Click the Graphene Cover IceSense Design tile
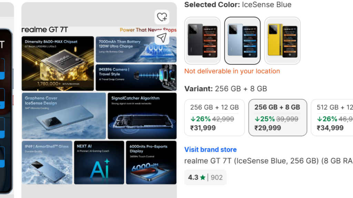Image resolution: width=353 pixels, height=198 pixels. tap(64, 115)
